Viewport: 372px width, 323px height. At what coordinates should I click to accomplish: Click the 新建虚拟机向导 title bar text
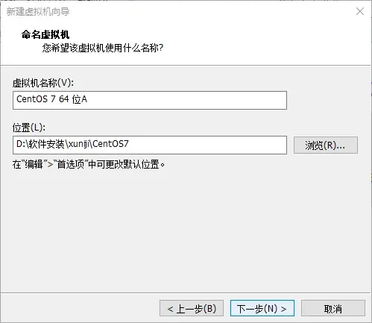[38, 12]
